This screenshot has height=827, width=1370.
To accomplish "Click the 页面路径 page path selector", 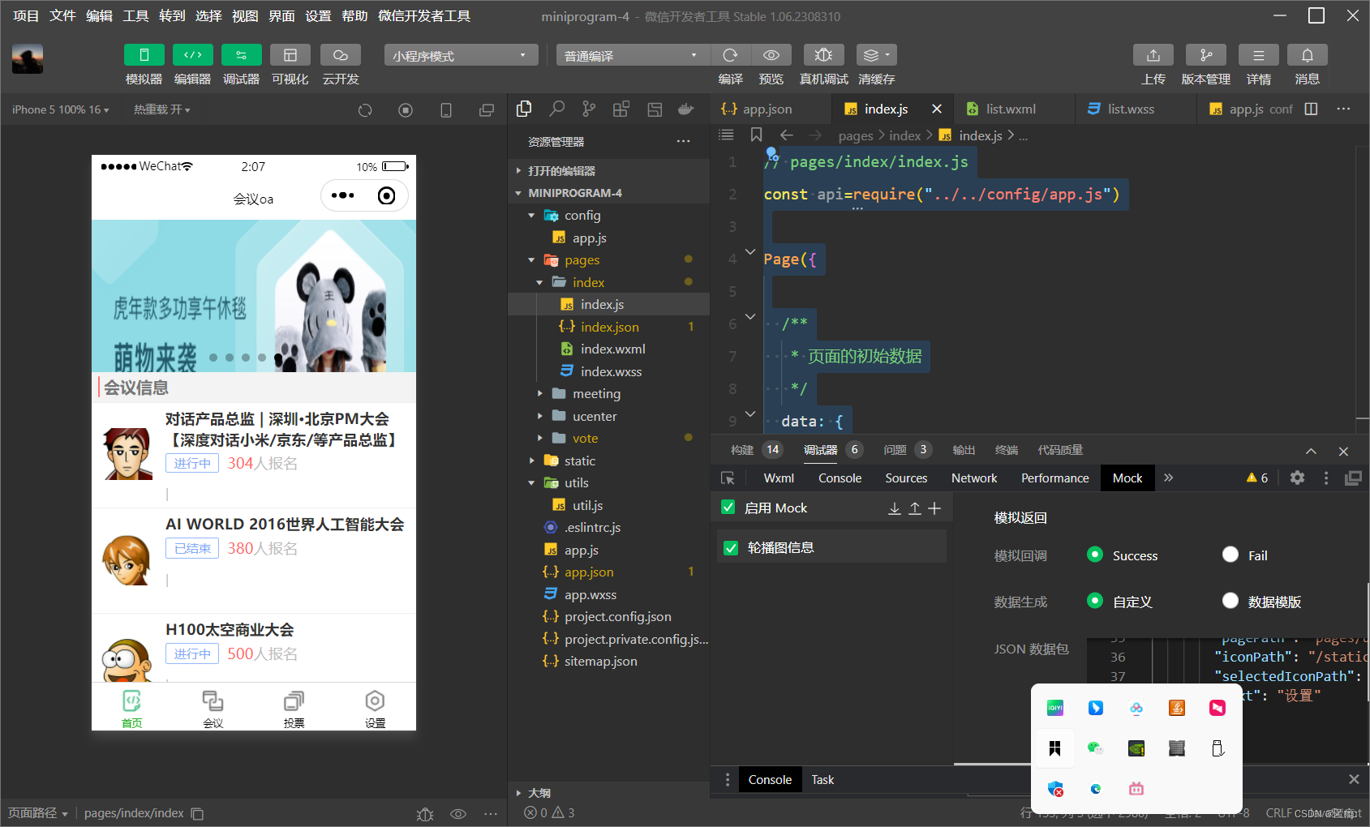I will pos(37,812).
